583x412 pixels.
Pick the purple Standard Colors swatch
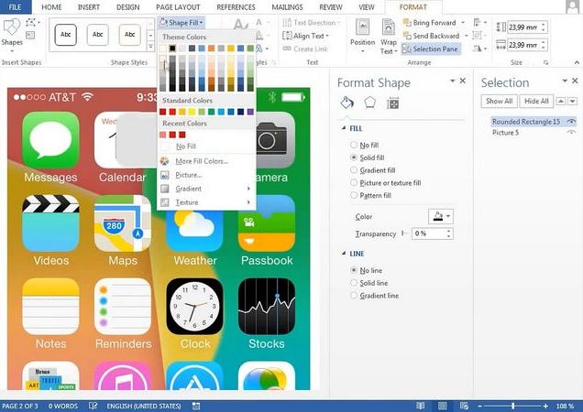click(250, 112)
